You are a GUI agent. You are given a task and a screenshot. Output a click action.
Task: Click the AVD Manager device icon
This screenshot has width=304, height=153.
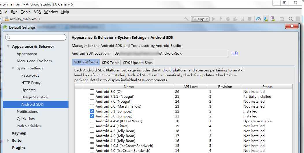point(273,19)
